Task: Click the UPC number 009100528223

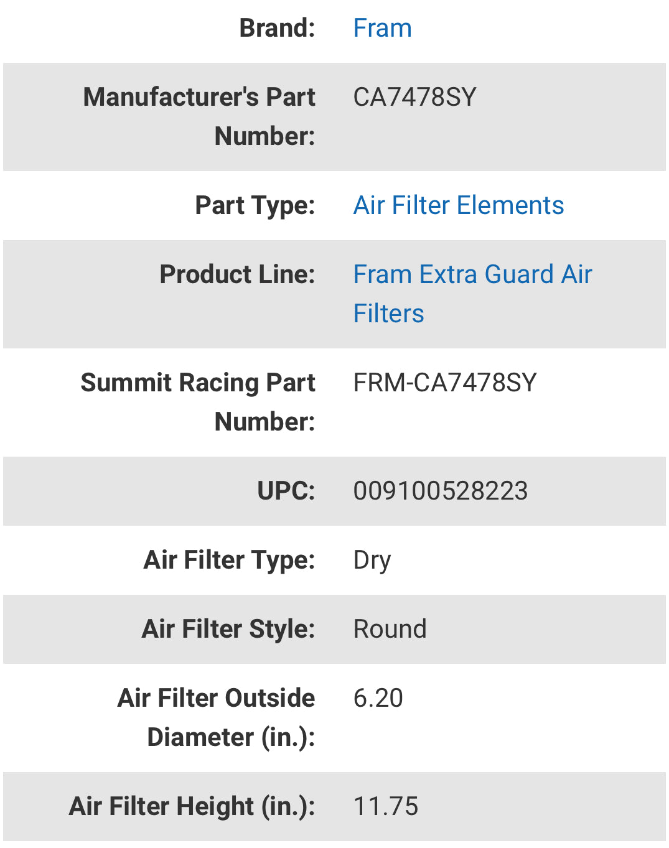Action: coord(440,491)
